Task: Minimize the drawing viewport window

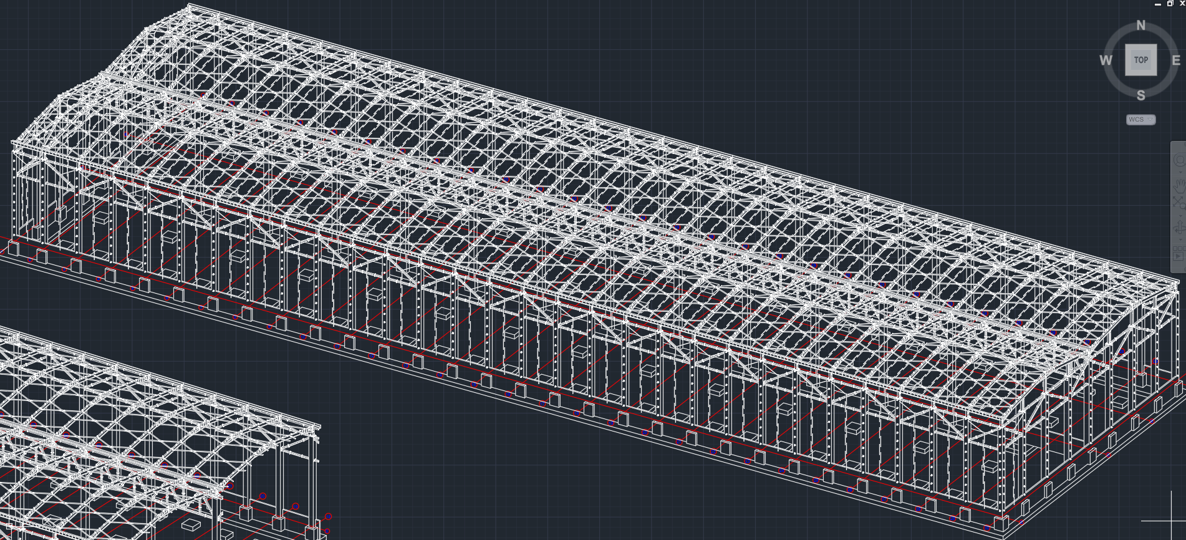Action: click(1158, 4)
